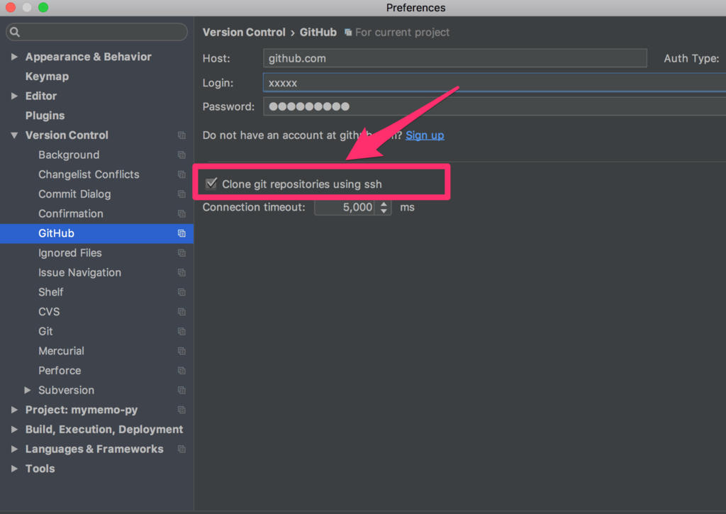
Task: Select Confirmation settings
Action: point(71,213)
